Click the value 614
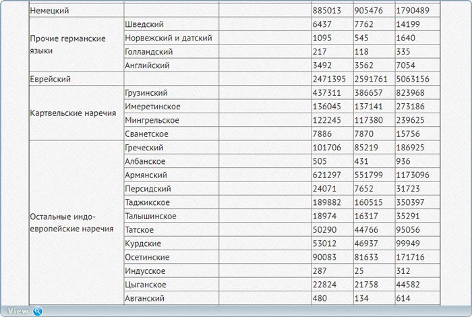This screenshot has width=472, height=317. coord(403,298)
